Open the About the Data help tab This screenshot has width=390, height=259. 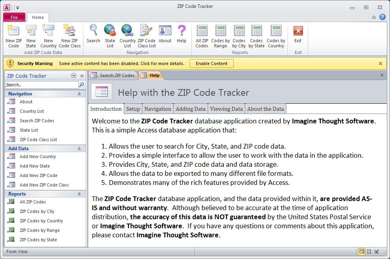[x=265, y=109]
